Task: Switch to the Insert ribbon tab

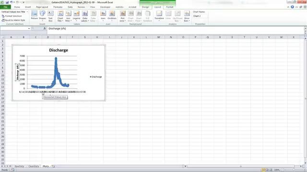Action: point(28,7)
